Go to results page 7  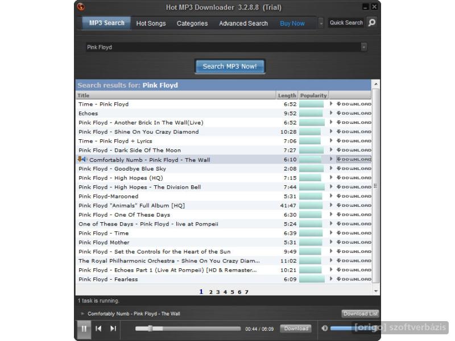(x=246, y=292)
